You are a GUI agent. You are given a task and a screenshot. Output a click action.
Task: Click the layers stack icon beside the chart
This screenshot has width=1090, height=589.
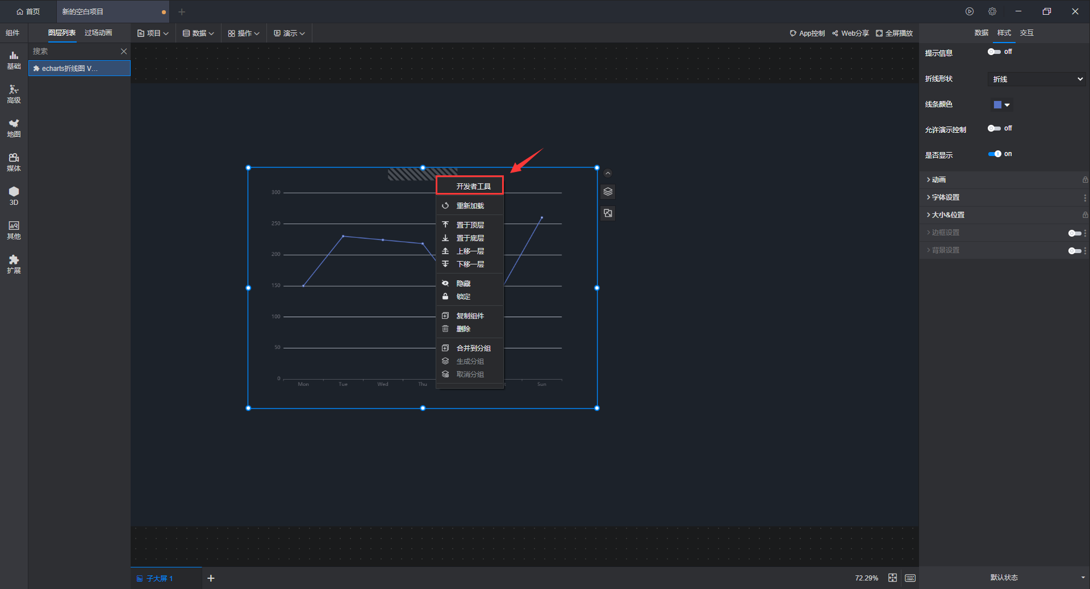(608, 192)
